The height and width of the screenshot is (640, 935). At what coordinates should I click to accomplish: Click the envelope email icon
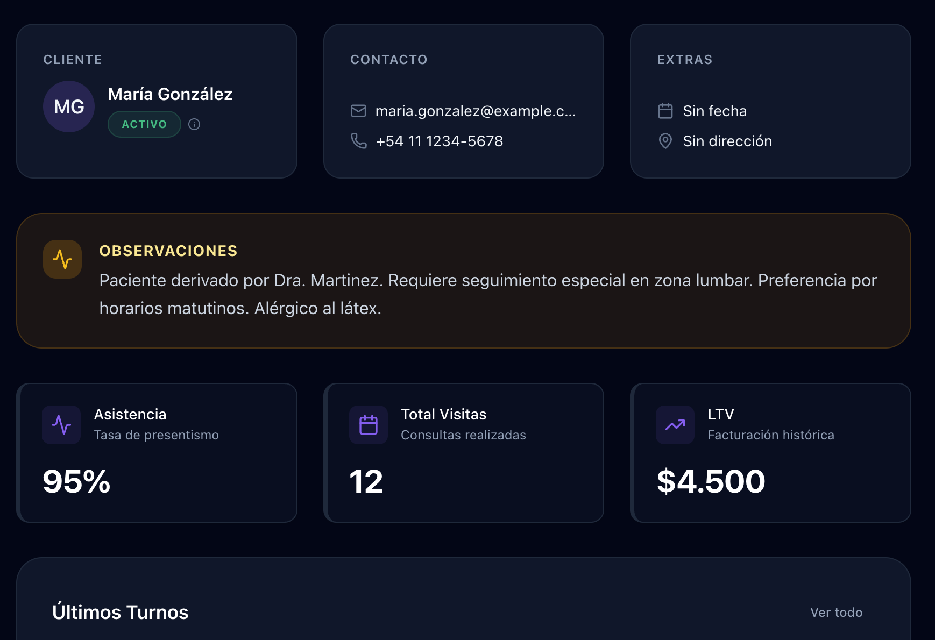358,111
